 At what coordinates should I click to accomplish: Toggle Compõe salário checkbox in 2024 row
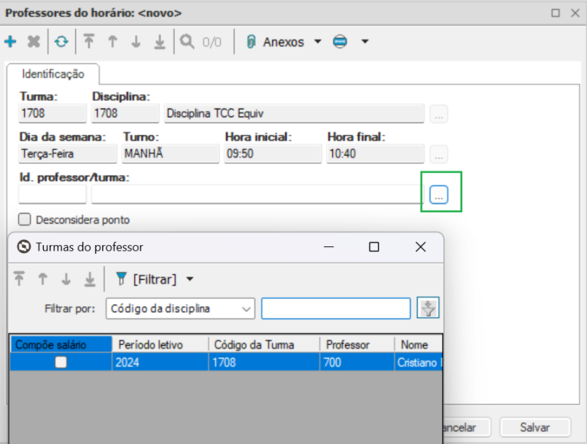click(x=61, y=362)
